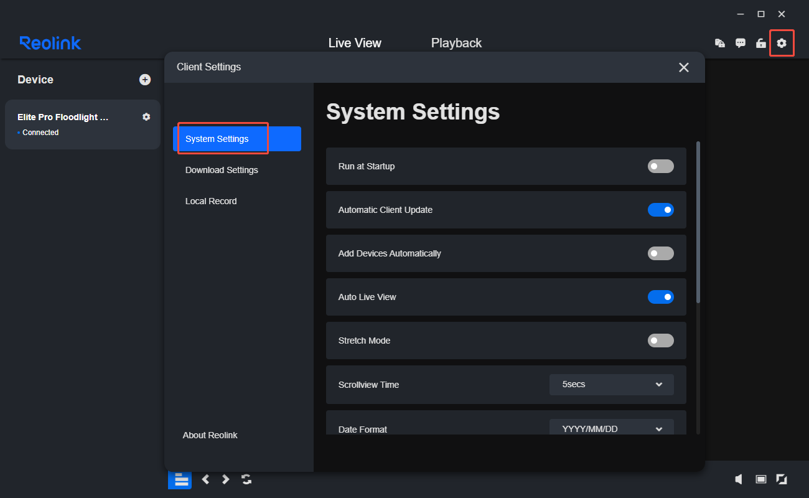Image resolution: width=809 pixels, height=498 pixels.
Task: Open settings for Elite Pro Floodlight camera
Action: point(146,116)
